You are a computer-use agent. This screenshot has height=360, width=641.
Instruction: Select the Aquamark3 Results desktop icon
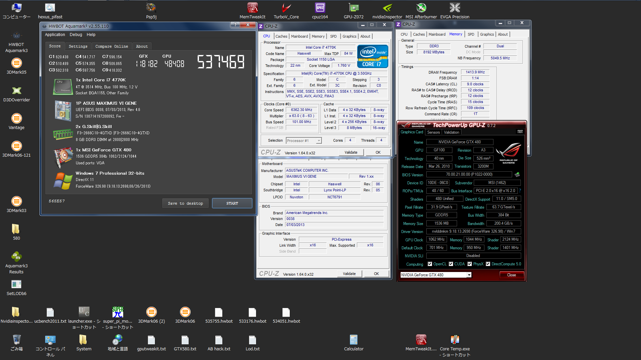click(x=16, y=263)
